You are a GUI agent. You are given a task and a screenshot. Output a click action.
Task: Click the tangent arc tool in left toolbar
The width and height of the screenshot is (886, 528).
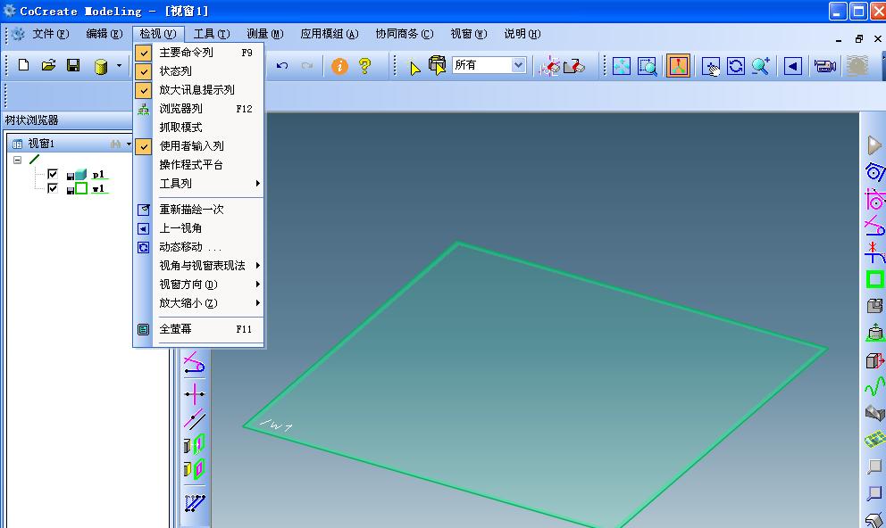[195, 363]
